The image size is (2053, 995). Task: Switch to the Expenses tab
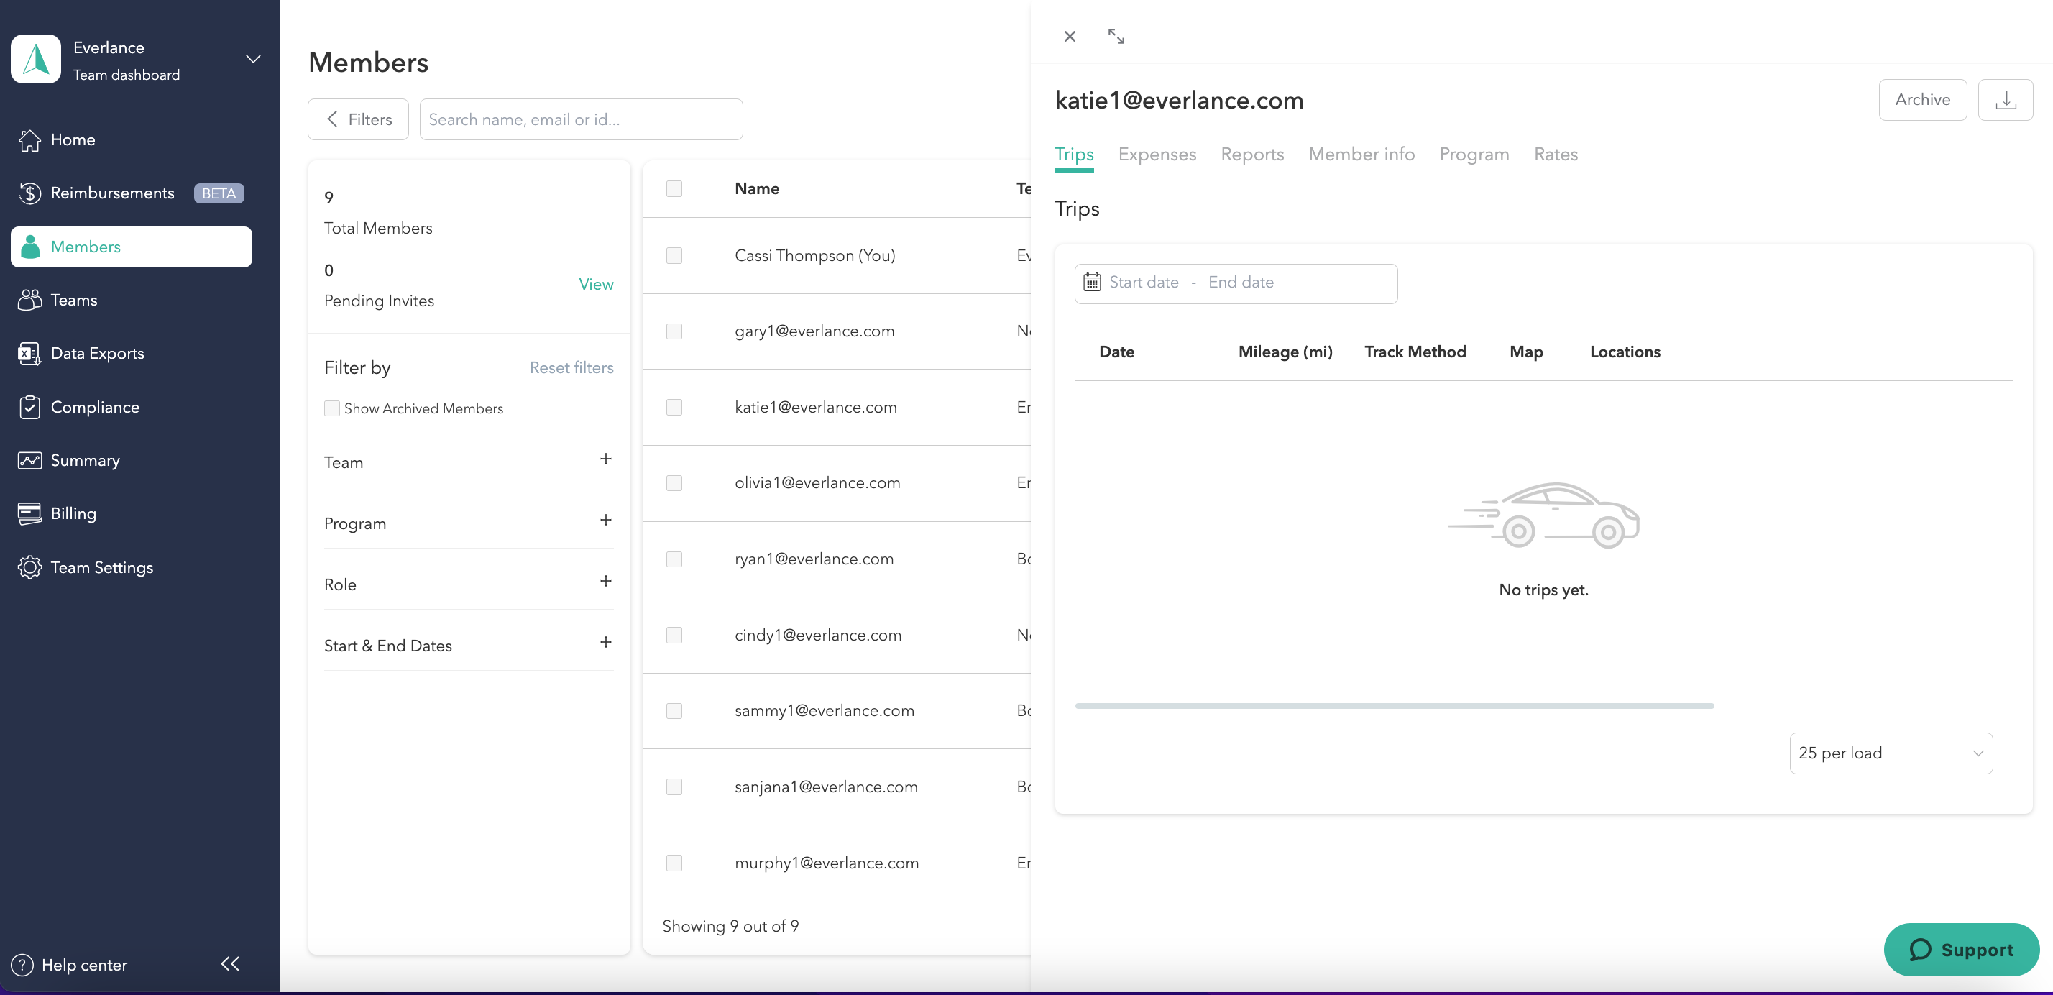click(x=1157, y=154)
